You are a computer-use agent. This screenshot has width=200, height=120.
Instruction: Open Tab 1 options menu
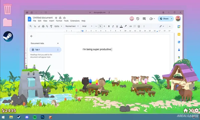click(58, 50)
